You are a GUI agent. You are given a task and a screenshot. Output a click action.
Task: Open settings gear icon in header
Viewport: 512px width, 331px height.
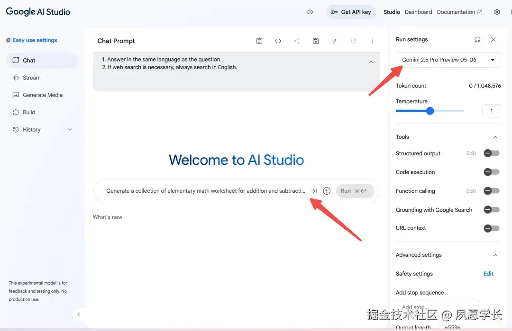(x=497, y=12)
